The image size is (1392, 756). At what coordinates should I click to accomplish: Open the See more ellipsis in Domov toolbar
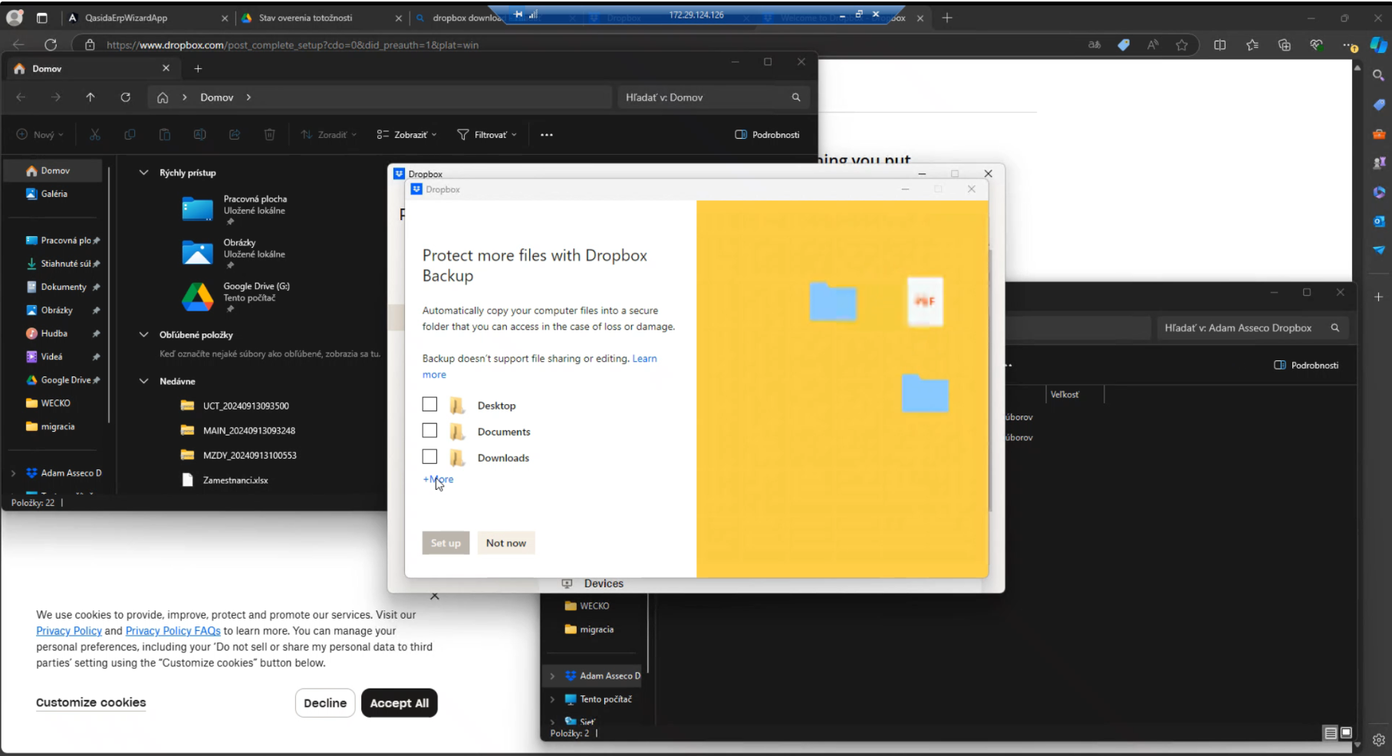547,134
